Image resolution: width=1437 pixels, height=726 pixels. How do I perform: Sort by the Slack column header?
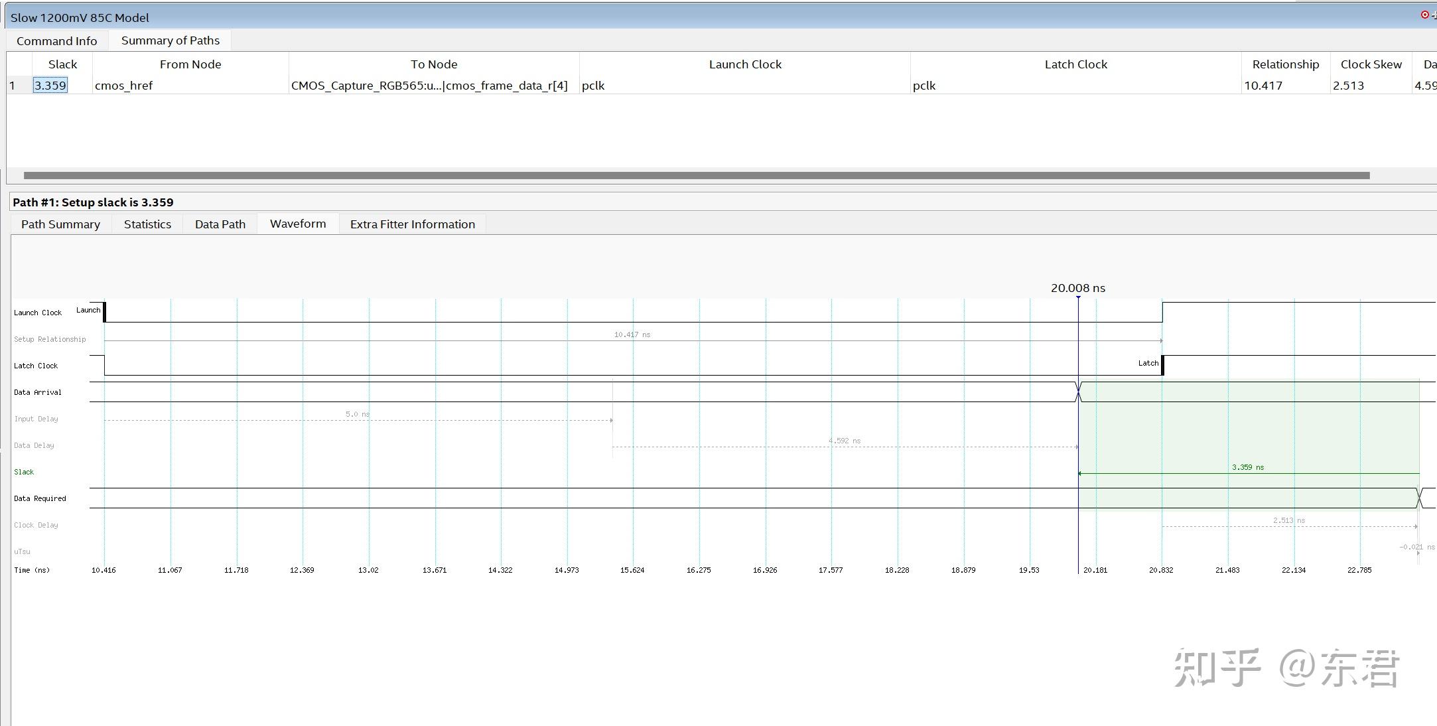point(62,64)
